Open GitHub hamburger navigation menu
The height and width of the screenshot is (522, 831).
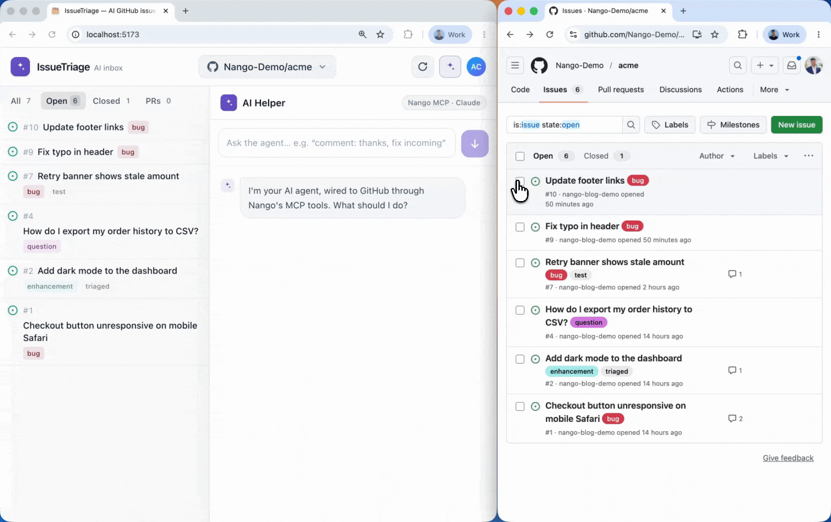[515, 65]
